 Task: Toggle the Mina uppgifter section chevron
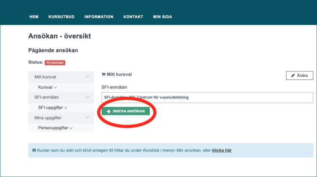click(x=87, y=117)
